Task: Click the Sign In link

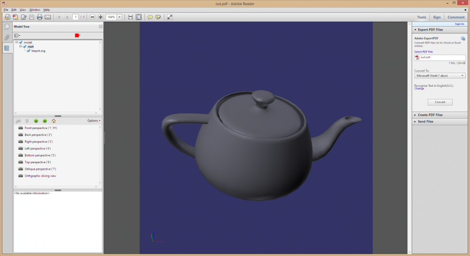Action: 459,24
